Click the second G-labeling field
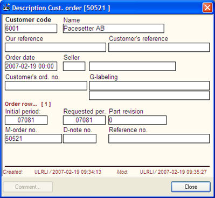Image resolution: width=215 pixels, height=198 pixels. point(149,95)
